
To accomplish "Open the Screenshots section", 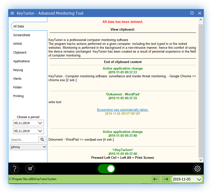I will click(x=22, y=35).
